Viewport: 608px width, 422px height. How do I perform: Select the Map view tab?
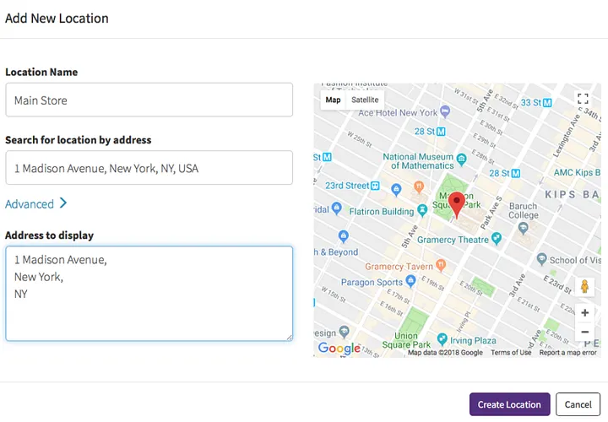[333, 100]
